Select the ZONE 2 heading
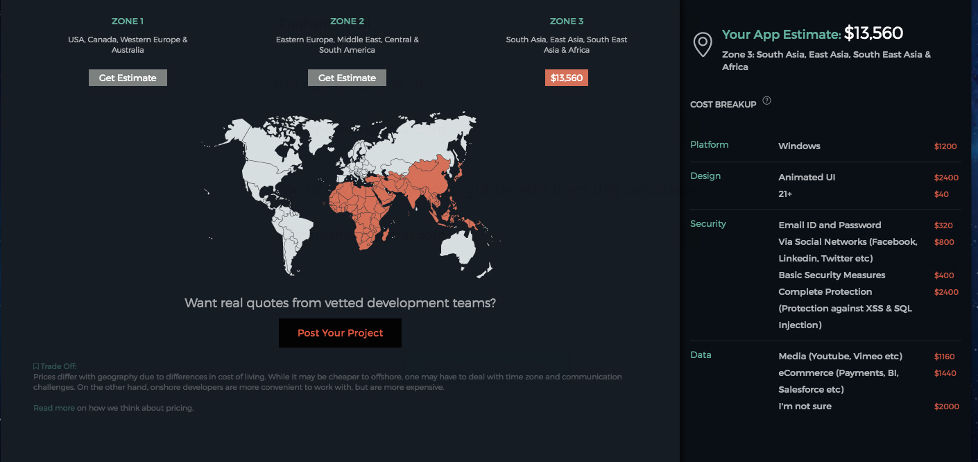The width and height of the screenshot is (978, 462). pos(348,22)
